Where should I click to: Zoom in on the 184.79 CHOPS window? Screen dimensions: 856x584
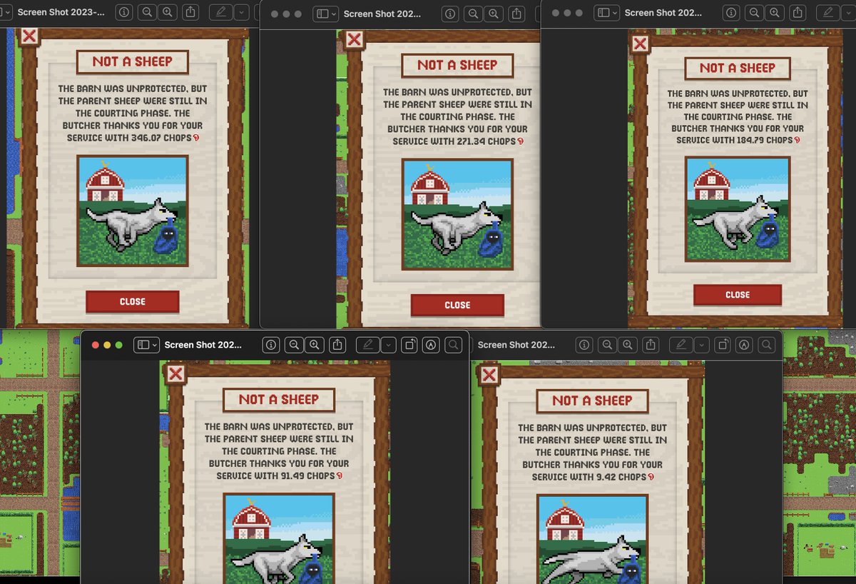pyautogui.click(x=774, y=13)
